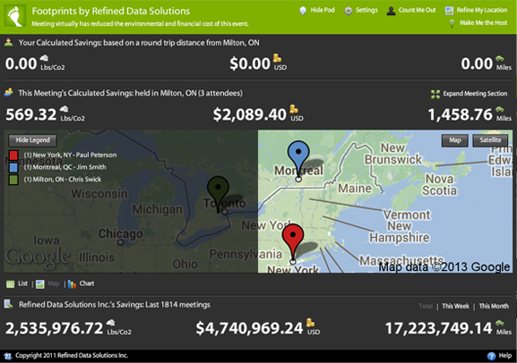Click the cloud icon next to 2,535,976.72
The height and width of the screenshot is (363, 517).
tap(111, 323)
